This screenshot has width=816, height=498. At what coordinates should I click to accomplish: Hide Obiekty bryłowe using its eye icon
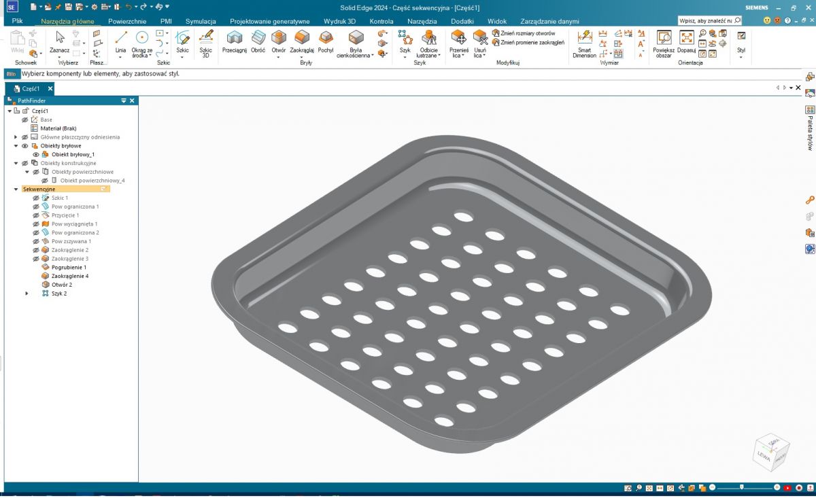coord(25,145)
